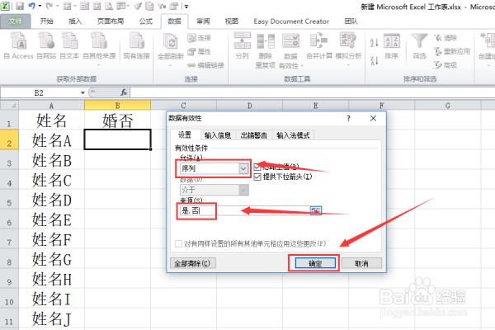The width and height of the screenshot is (495, 330).
Task: Open the 团队 team ribbon tab
Action: pos(351,21)
